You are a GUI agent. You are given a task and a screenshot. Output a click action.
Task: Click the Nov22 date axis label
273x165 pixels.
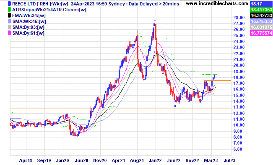coord(192,160)
